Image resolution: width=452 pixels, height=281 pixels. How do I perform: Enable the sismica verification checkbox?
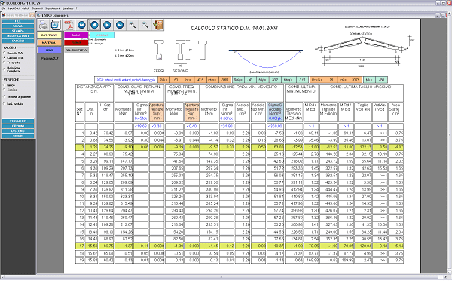tap(4, 90)
